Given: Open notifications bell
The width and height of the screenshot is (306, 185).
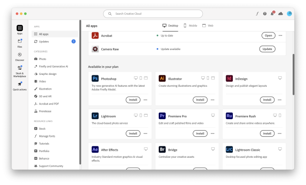Looking at the screenshot, I should click(272, 13).
